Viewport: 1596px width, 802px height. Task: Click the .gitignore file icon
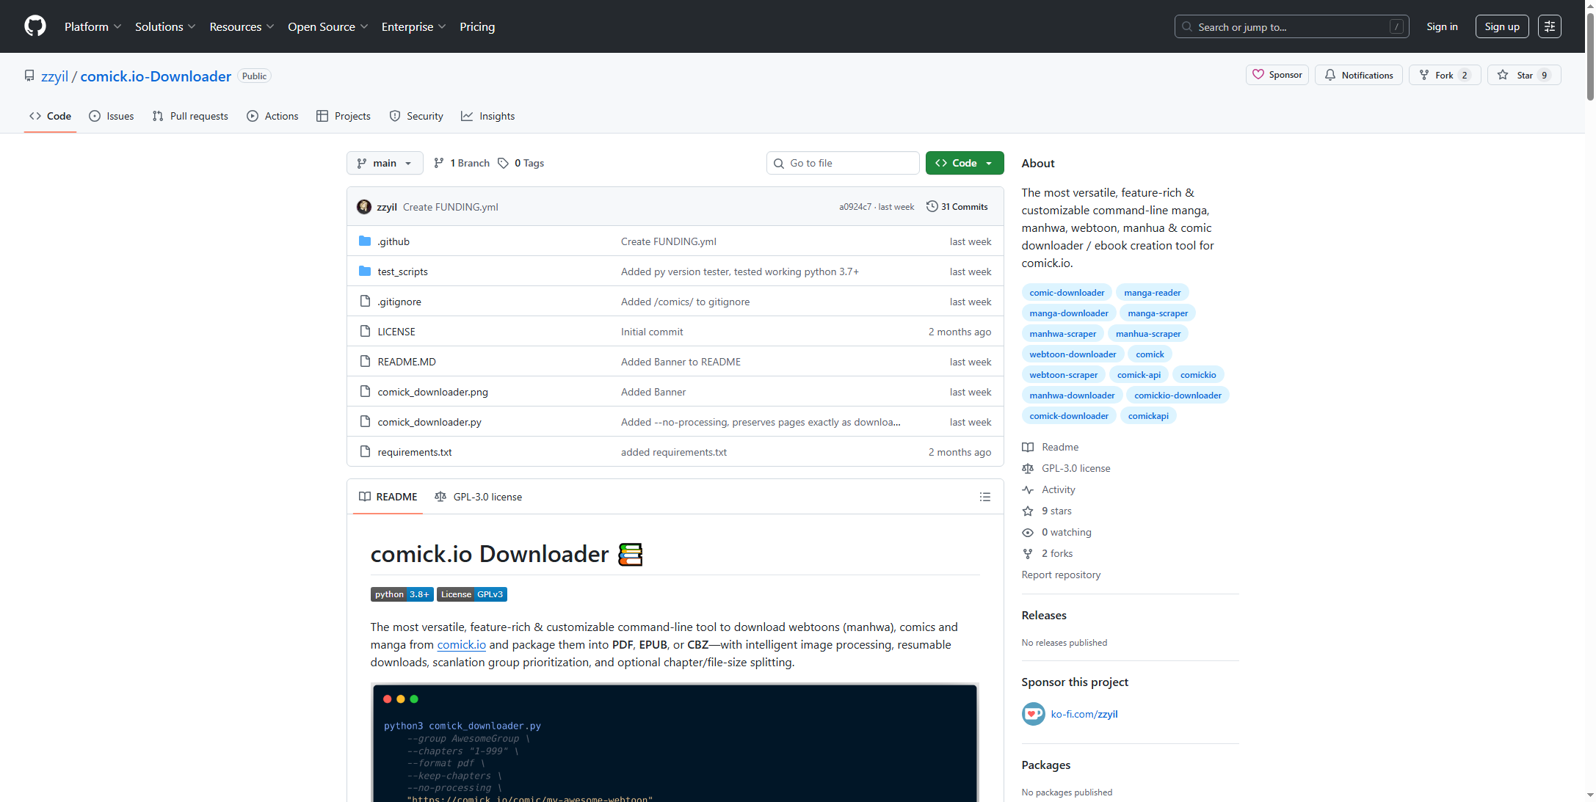coord(365,301)
